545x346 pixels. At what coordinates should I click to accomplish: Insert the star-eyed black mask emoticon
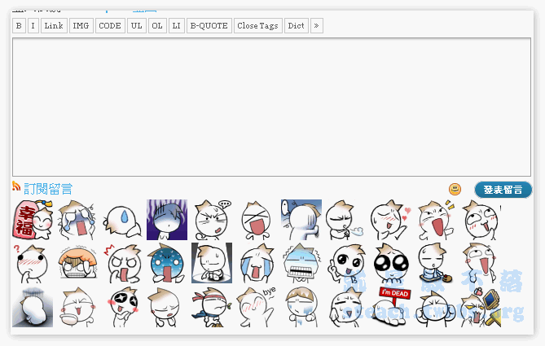tap(122, 307)
